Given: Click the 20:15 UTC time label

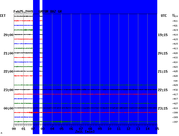Looking at the screenshot, I should [x=163, y=53].
